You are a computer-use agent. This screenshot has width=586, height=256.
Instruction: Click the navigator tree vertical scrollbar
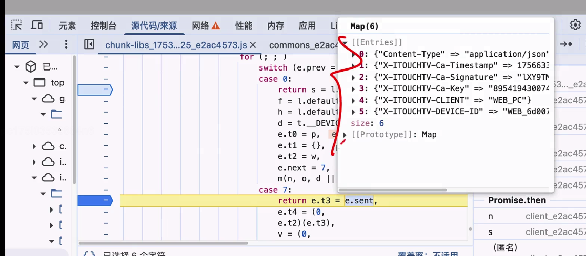74,119
